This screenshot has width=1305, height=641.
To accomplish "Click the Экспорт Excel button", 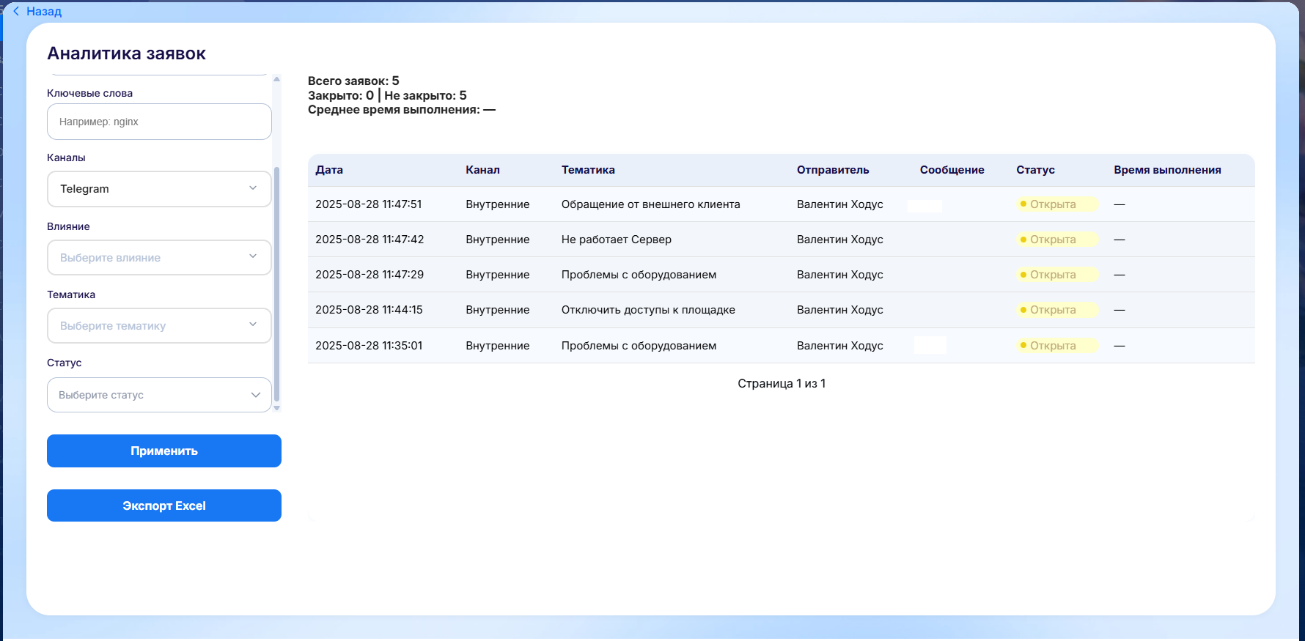I will tap(164, 505).
